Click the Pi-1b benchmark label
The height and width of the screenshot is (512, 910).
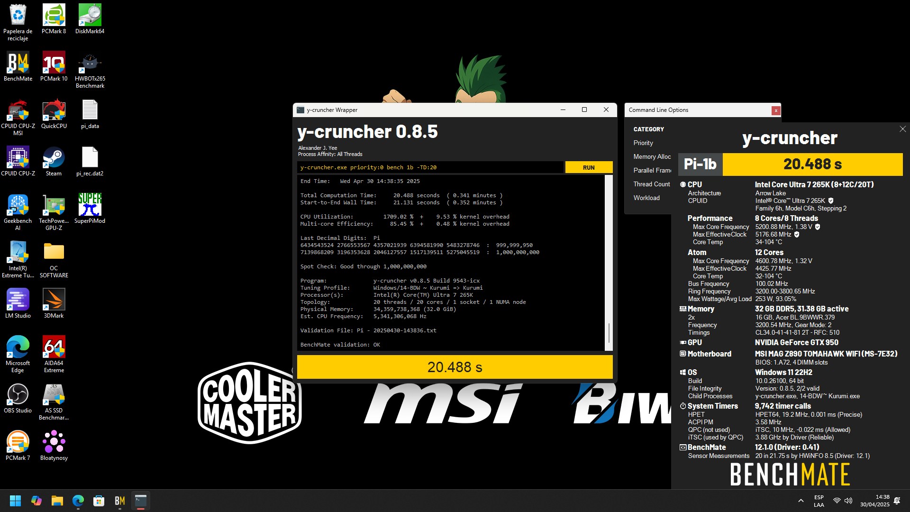[x=700, y=164]
